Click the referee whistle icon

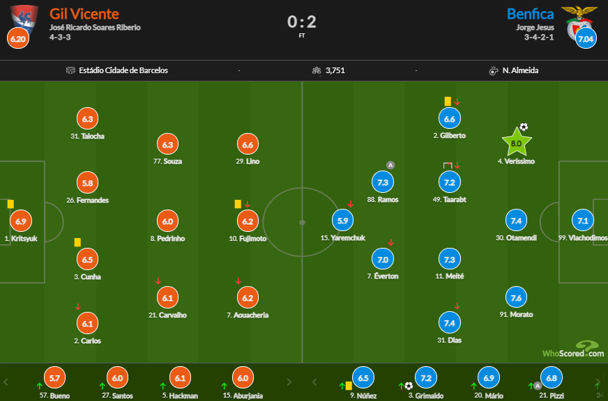pos(493,71)
